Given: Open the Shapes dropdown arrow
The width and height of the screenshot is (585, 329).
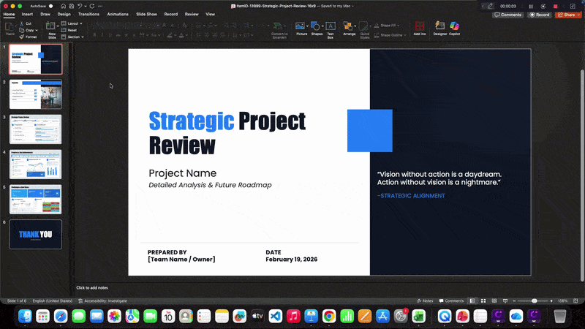Looking at the screenshot, I should pos(322,26).
